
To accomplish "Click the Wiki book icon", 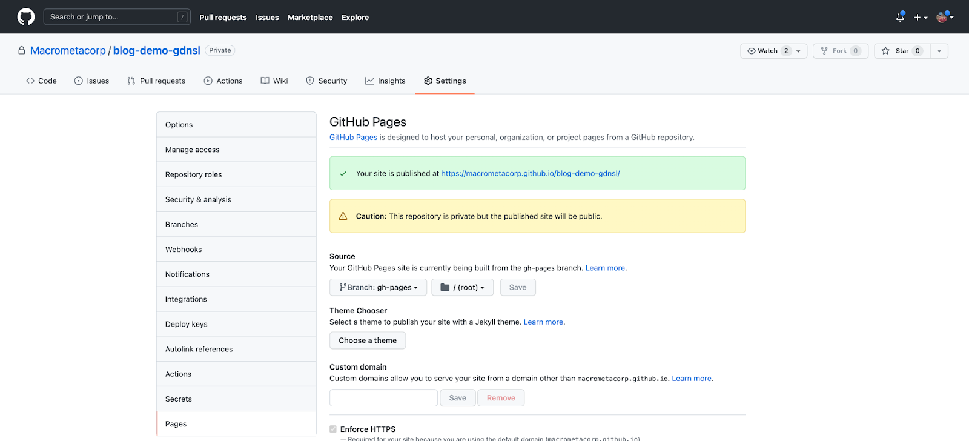I will 265,81.
